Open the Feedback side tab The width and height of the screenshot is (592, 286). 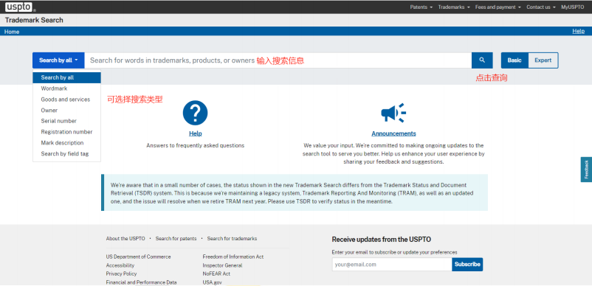[x=586, y=170]
